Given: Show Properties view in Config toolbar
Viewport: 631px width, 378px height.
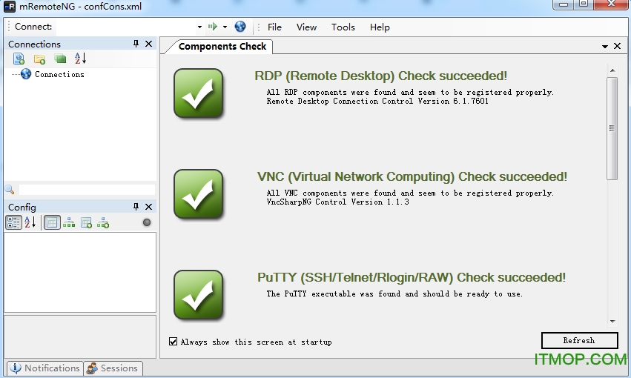Looking at the screenshot, I should tap(52, 222).
